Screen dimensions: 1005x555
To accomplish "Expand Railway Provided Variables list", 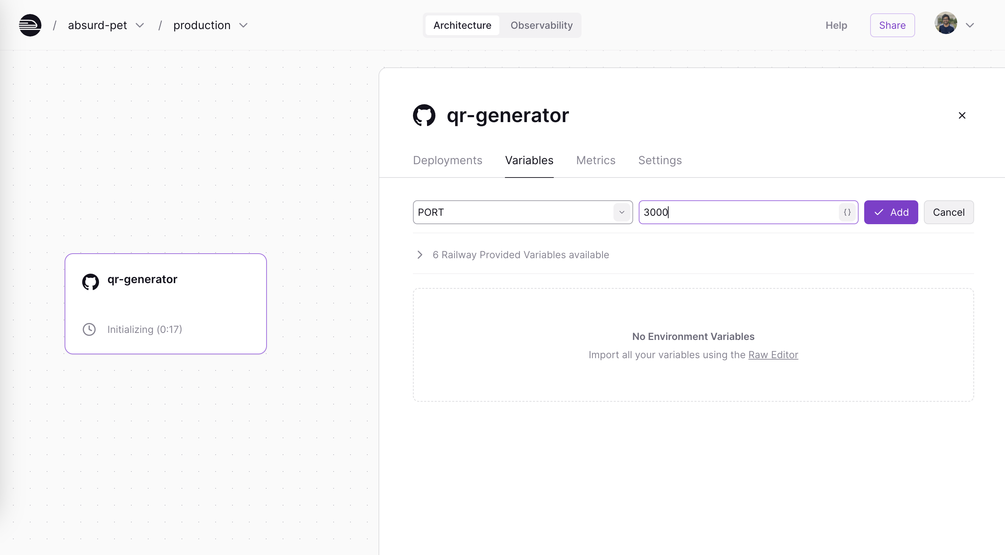I will [420, 254].
